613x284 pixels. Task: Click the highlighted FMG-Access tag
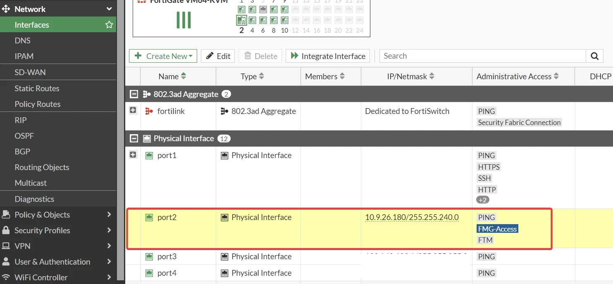tap(497, 229)
